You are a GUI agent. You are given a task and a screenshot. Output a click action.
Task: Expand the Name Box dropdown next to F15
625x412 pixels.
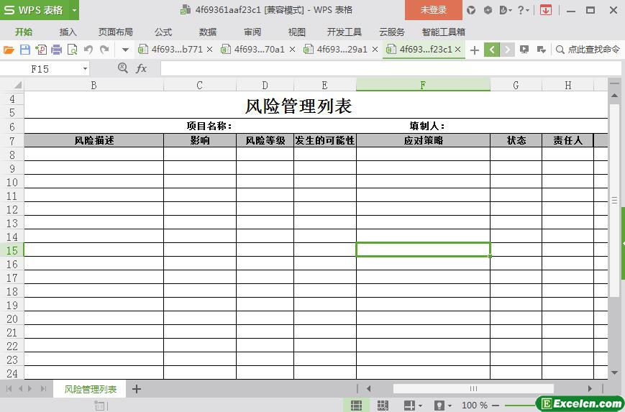coord(85,69)
